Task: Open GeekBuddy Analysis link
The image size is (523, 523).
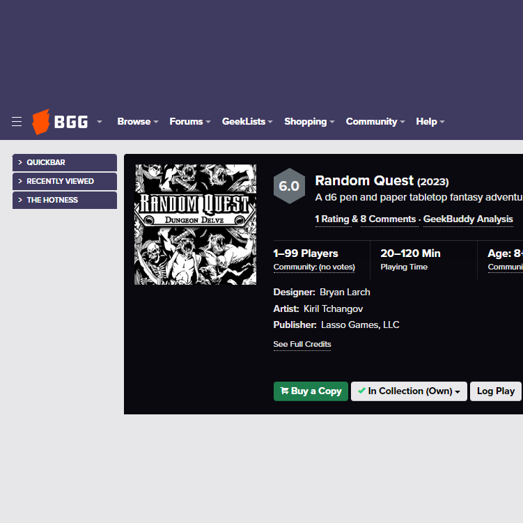Action: point(468,219)
